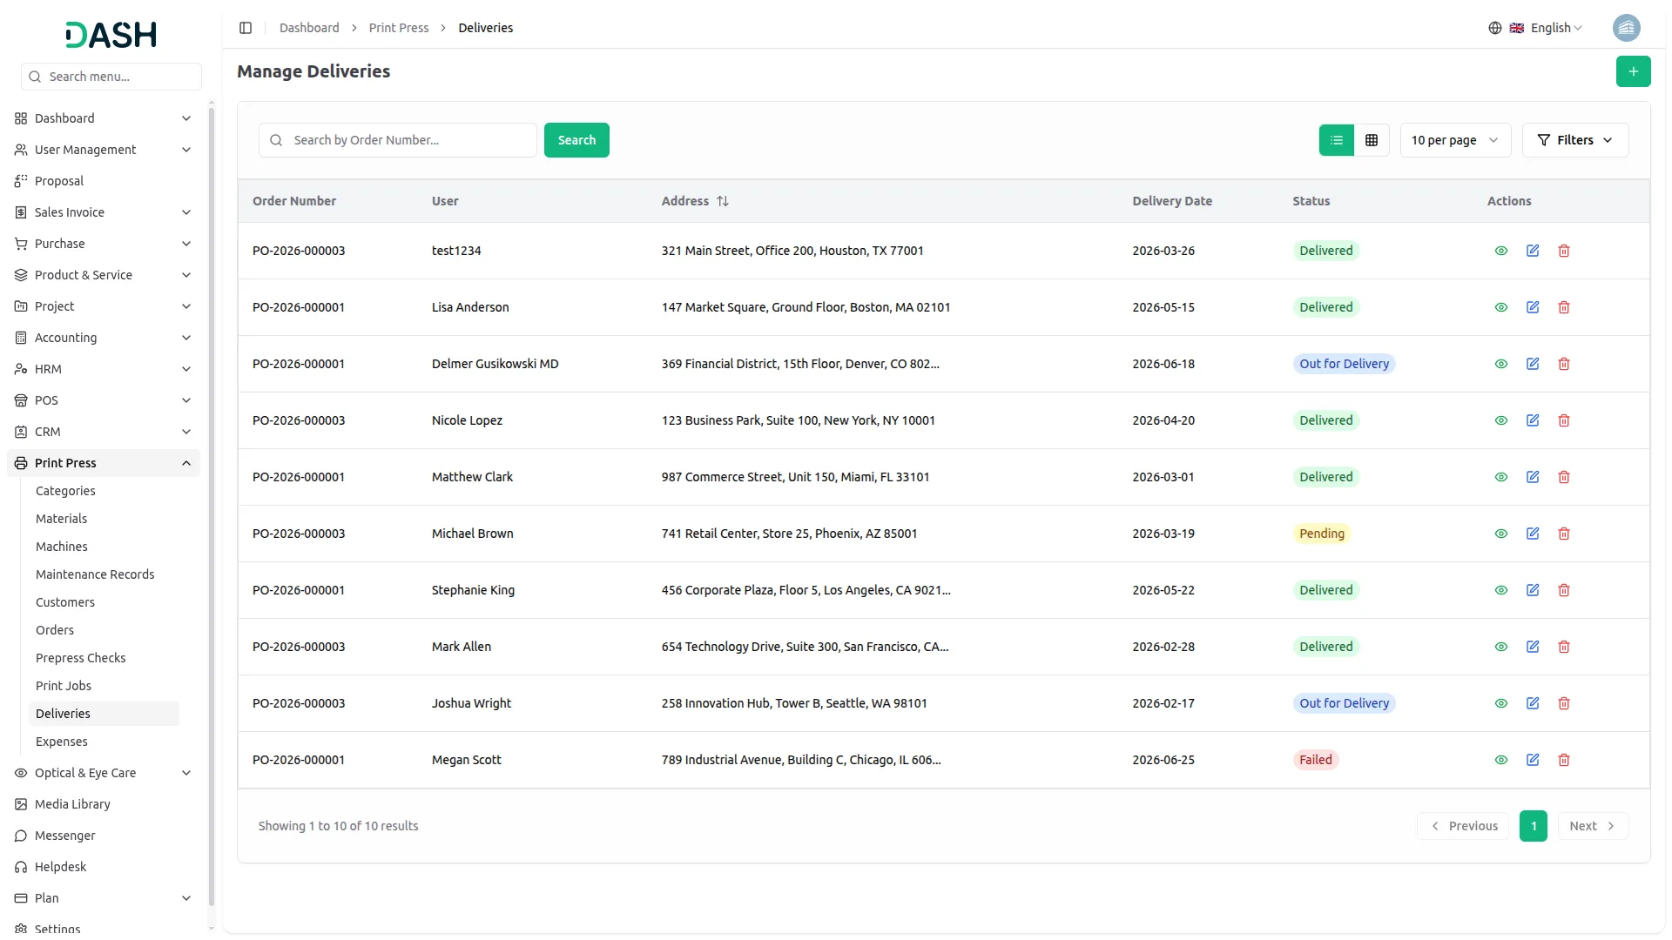The image size is (1672, 940).
Task: Delete Megan Scott's delivery record
Action: 1564,760
